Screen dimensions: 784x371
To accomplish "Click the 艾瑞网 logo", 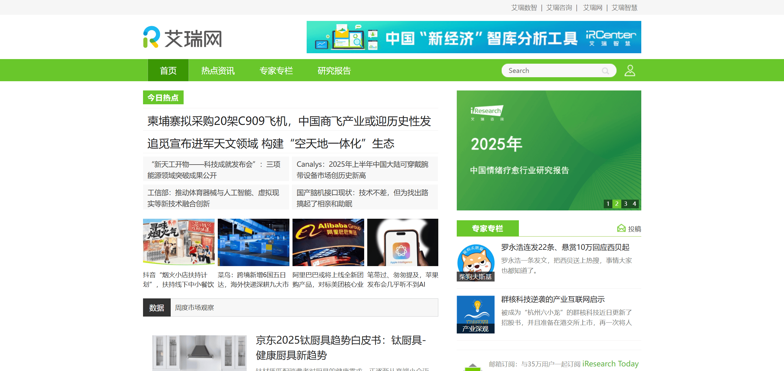I will coord(182,38).
